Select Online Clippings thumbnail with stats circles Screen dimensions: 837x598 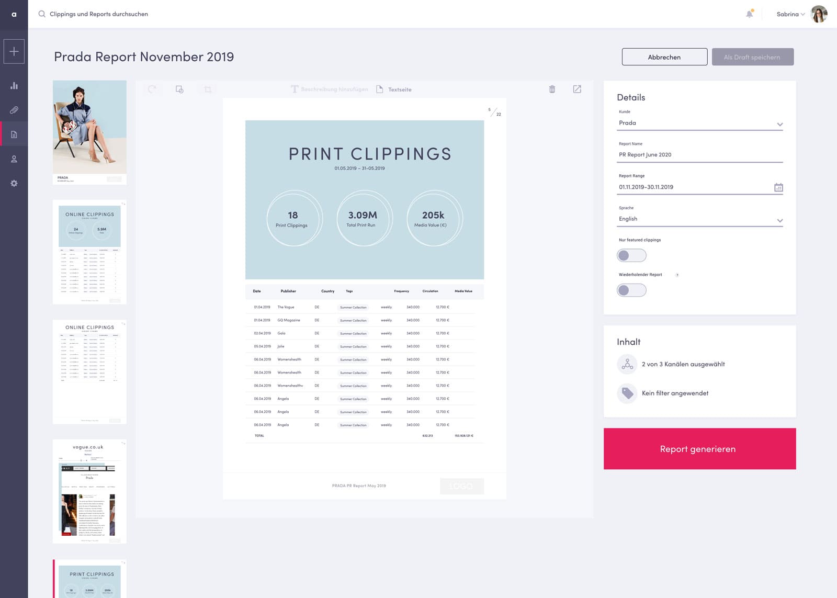89,252
